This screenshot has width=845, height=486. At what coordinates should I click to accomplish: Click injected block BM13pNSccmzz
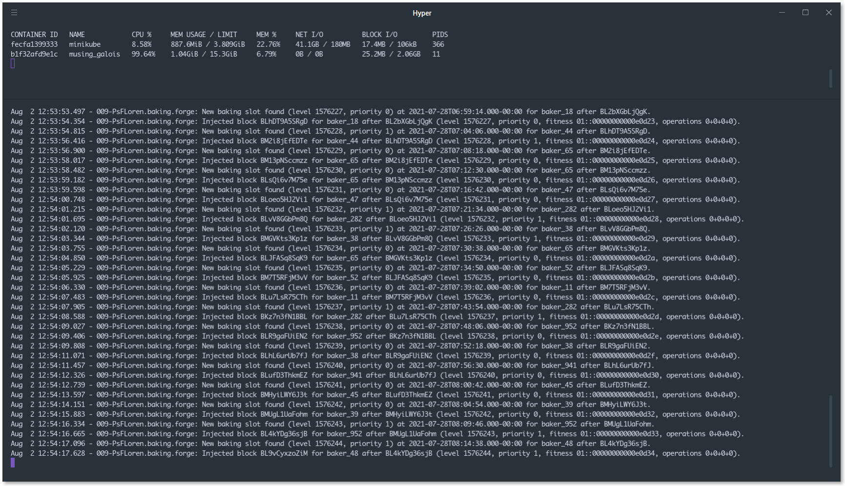tap(284, 160)
